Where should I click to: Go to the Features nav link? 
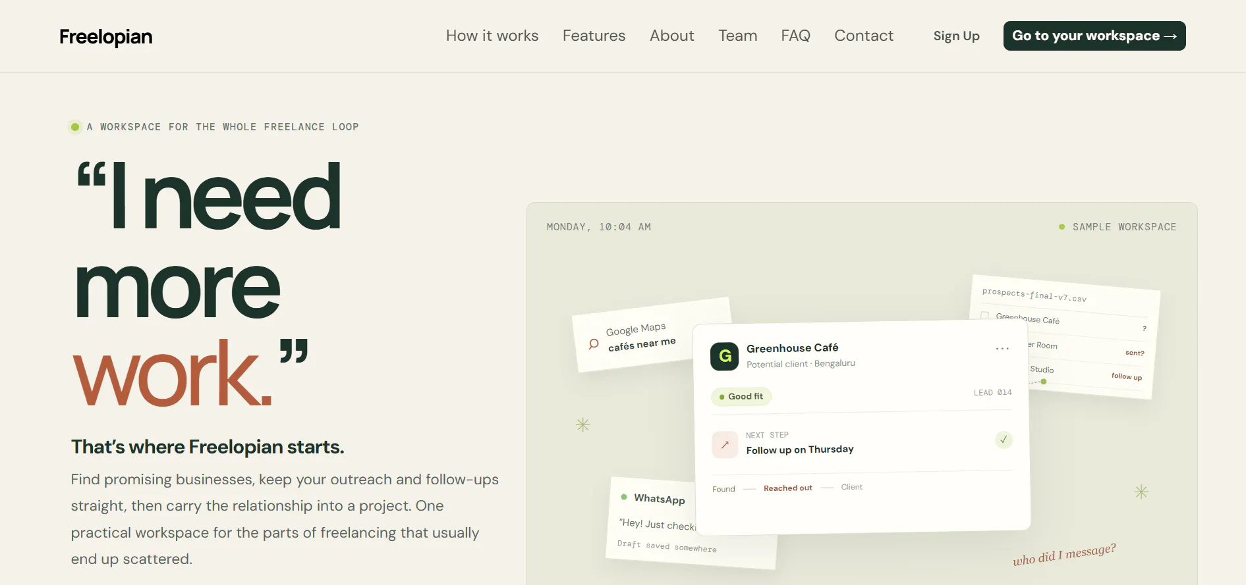pos(594,36)
